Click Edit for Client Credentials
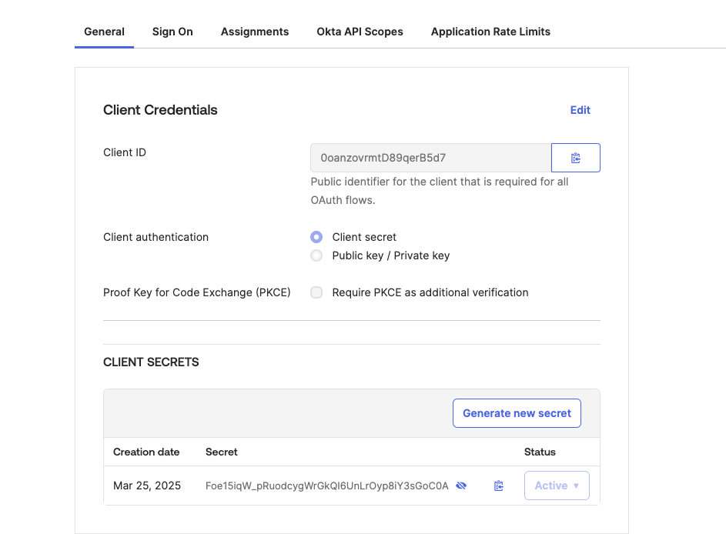726x534 pixels. [580, 110]
